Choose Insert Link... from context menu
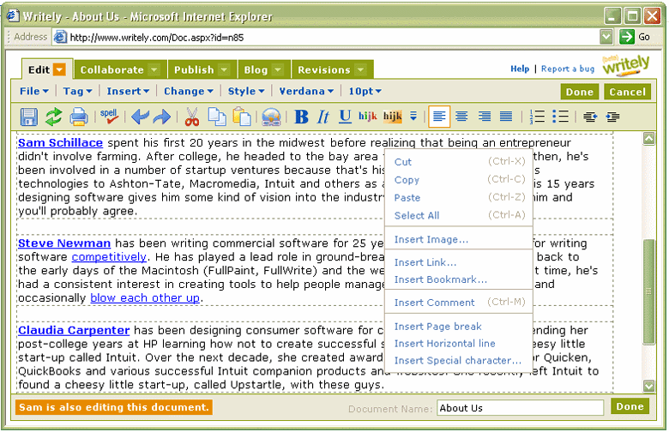 459,262
